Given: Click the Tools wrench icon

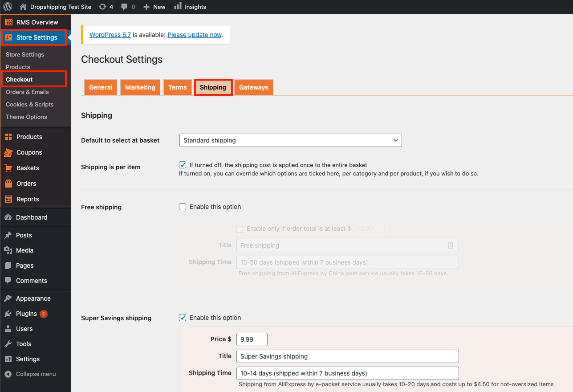Looking at the screenshot, I should (8, 344).
